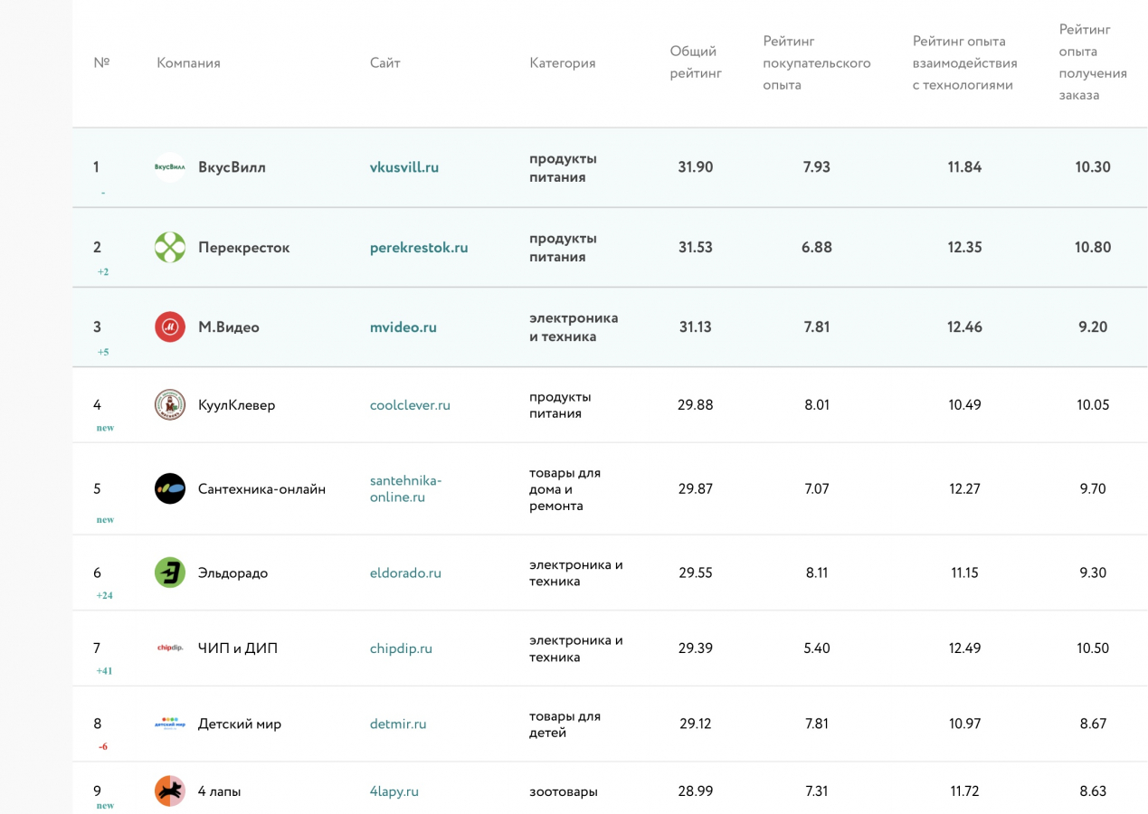Viewport: 1148px width, 814px height.
Task: Click the black Сантехника-онлайн logo
Action: pyautogui.click(x=170, y=488)
